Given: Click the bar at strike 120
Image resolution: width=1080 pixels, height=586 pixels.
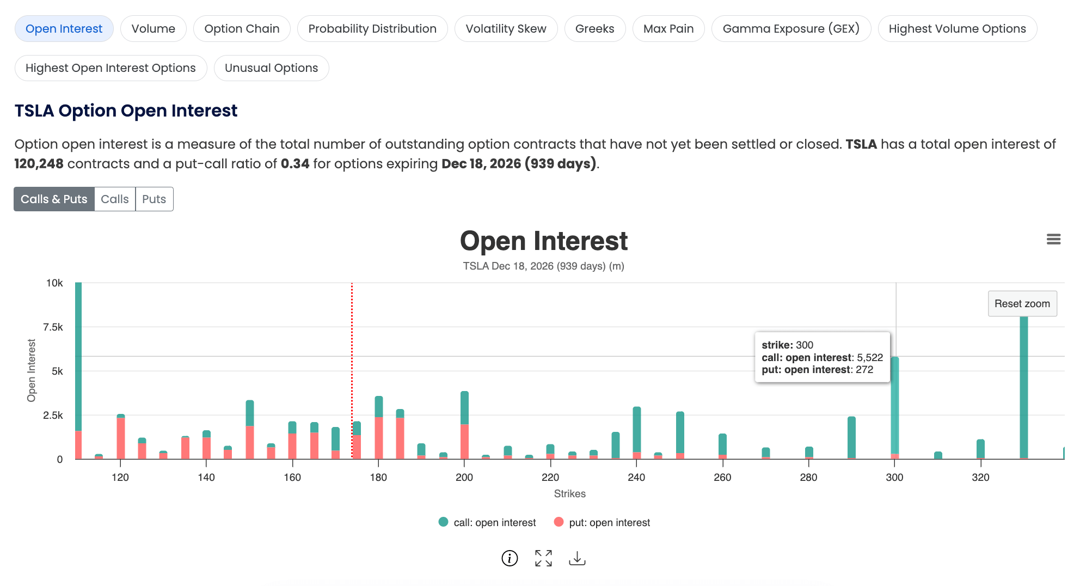Looking at the screenshot, I should pyautogui.click(x=120, y=437).
